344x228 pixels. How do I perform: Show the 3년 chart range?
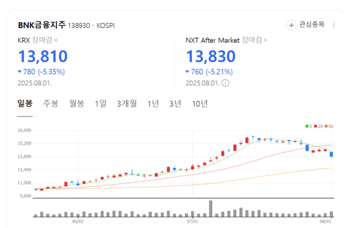(175, 103)
